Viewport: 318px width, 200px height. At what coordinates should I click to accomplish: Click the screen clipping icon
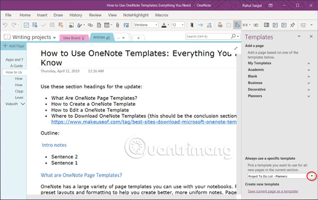pyautogui.click(x=71, y=25)
